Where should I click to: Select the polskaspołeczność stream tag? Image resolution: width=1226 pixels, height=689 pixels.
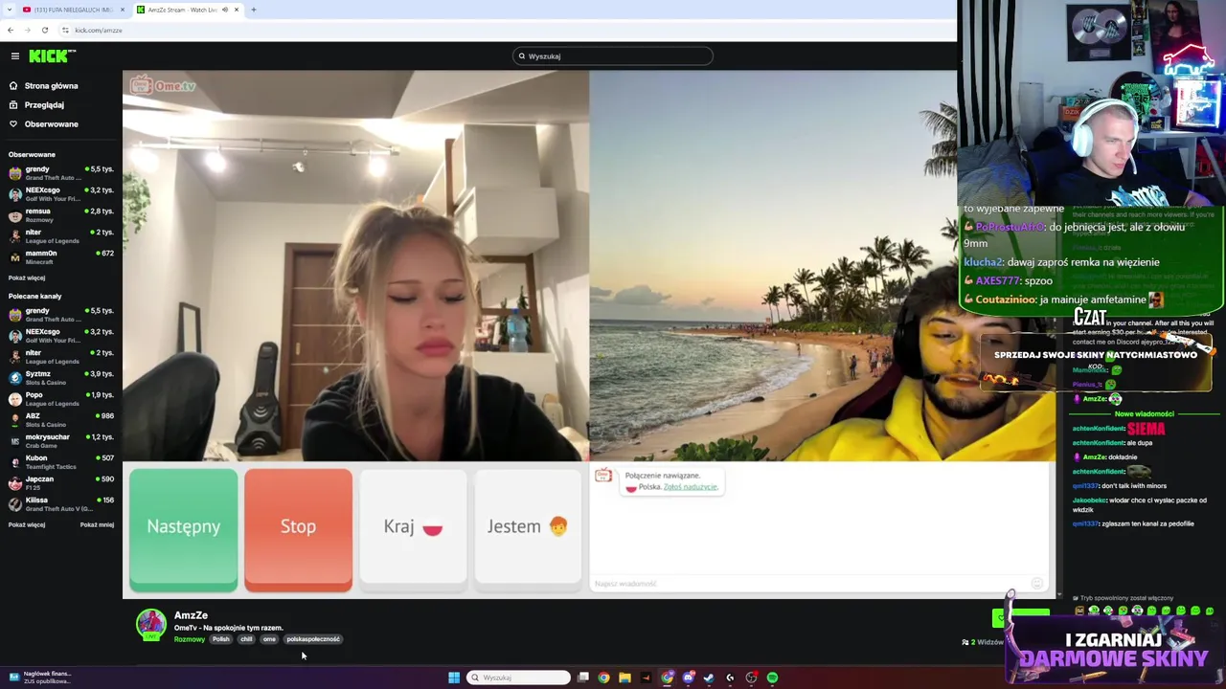[x=313, y=639]
